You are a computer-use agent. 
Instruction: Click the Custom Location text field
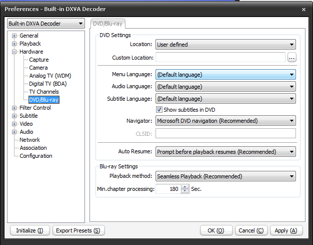coord(220,58)
